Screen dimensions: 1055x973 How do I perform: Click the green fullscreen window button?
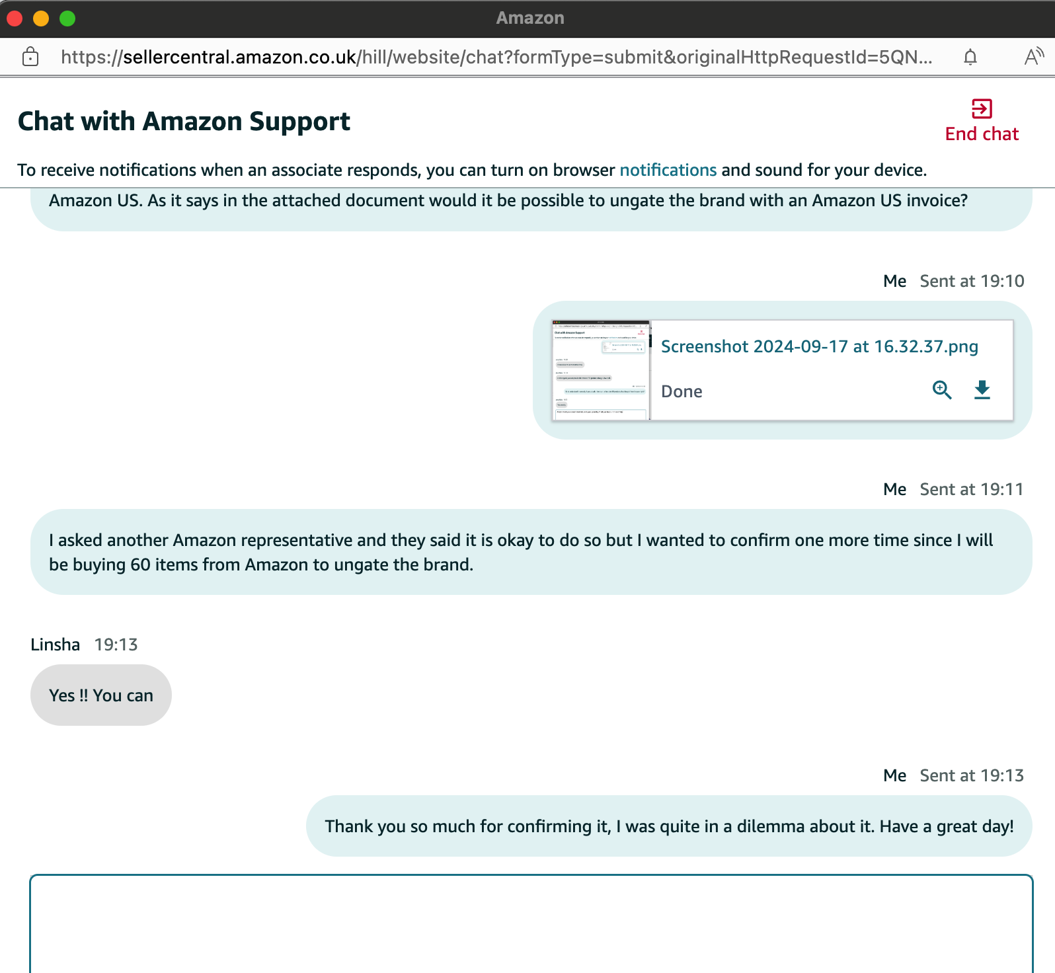[x=67, y=19]
